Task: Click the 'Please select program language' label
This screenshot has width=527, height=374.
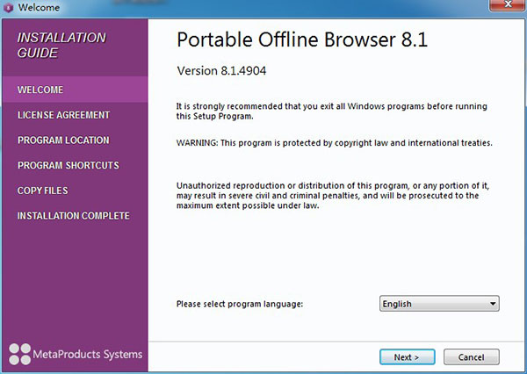Action: (x=240, y=304)
